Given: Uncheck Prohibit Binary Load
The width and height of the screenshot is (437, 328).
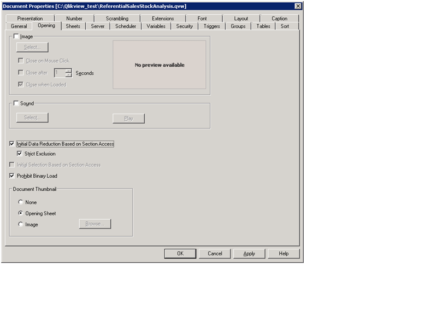Looking at the screenshot, I should point(11,175).
